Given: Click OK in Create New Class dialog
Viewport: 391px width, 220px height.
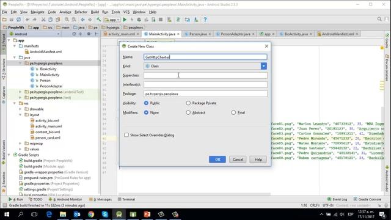Looking at the screenshot, I should point(217,159).
